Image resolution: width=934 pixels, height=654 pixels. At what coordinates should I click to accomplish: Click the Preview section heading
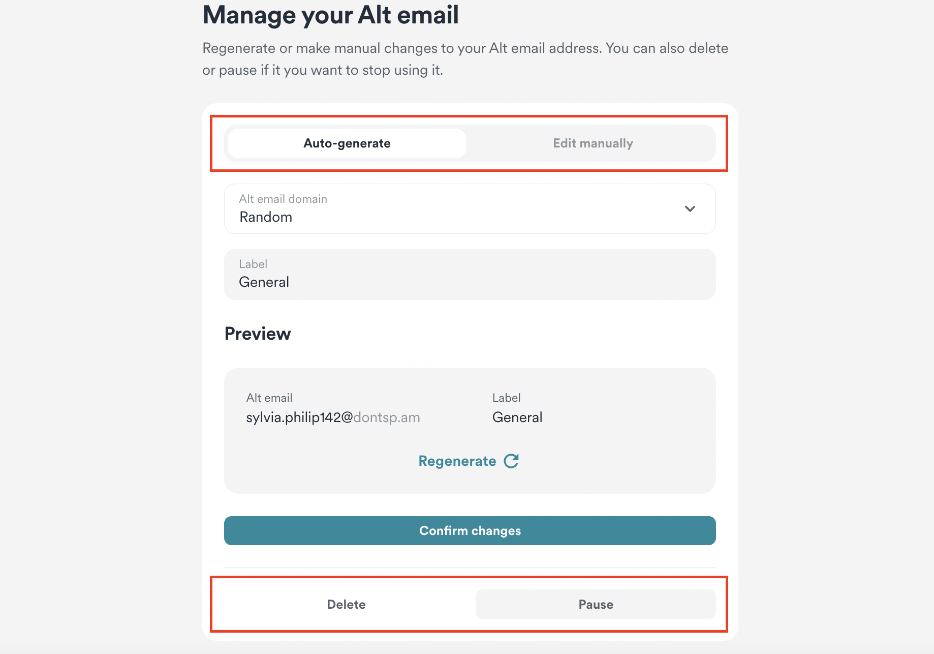[258, 334]
